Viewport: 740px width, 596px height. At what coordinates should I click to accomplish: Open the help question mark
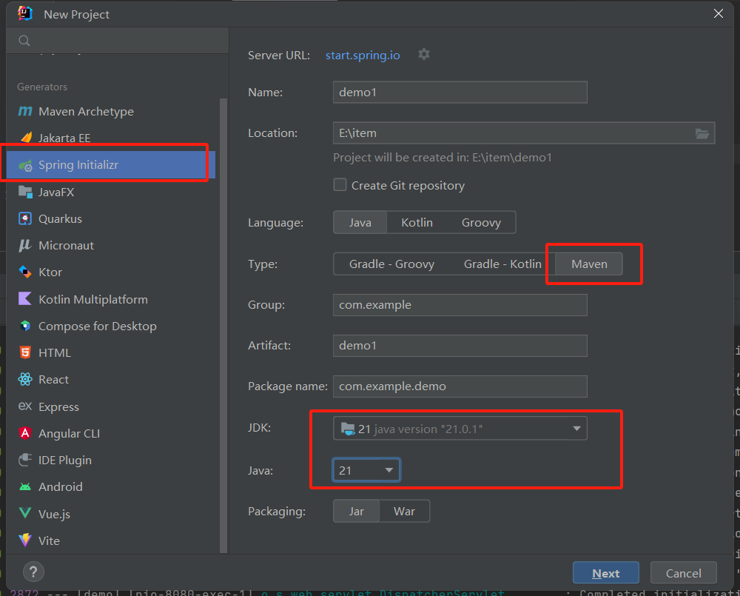click(x=33, y=572)
